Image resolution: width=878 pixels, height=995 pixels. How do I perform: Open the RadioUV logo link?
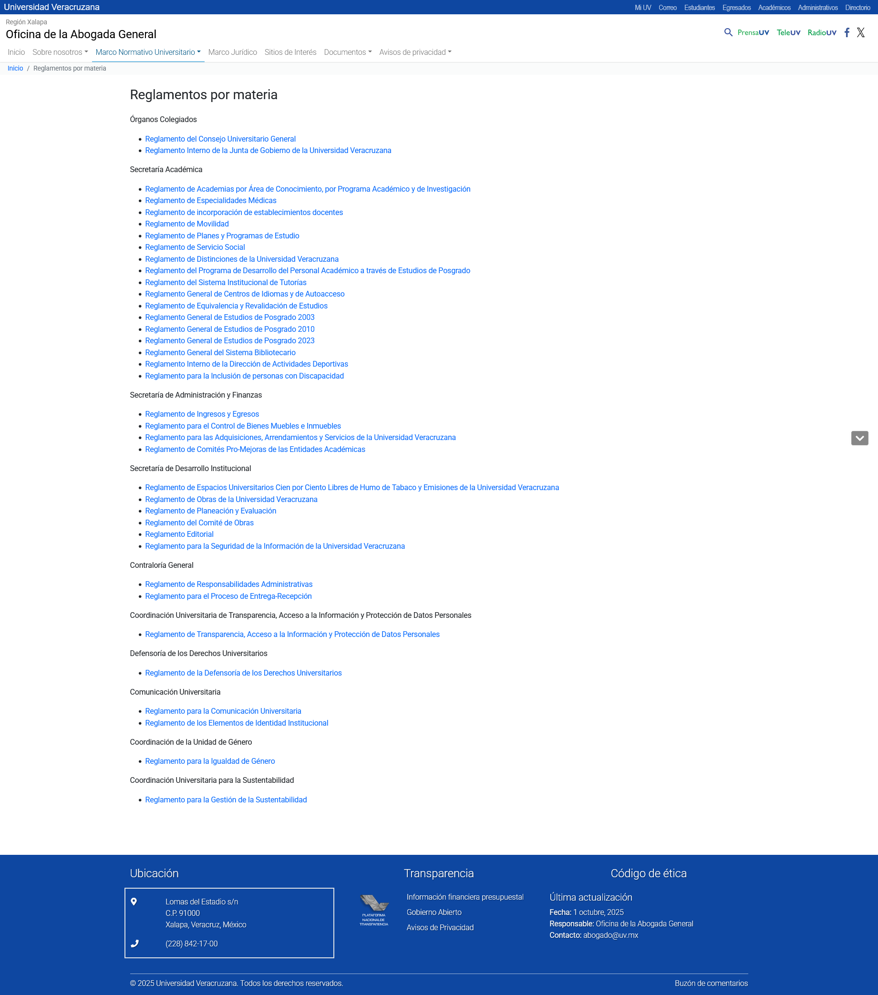[x=822, y=32]
